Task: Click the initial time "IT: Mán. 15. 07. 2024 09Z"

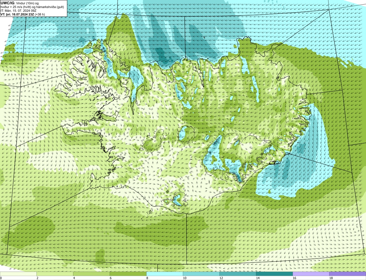Action: coord(19,11)
